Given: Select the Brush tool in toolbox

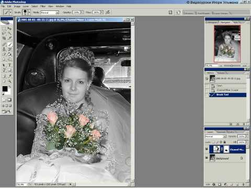Looking at the screenshot, I should pyautogui.click(x=10, y=44).
